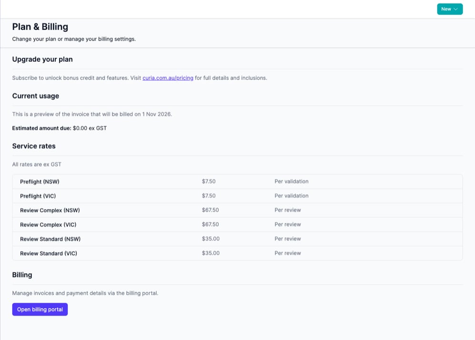
Task: Click the $7.50 price for Preflight (VIC)
Action: (209, 196)
